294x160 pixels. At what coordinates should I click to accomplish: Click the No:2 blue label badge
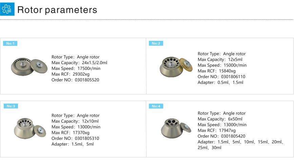(x=156, y=43)
